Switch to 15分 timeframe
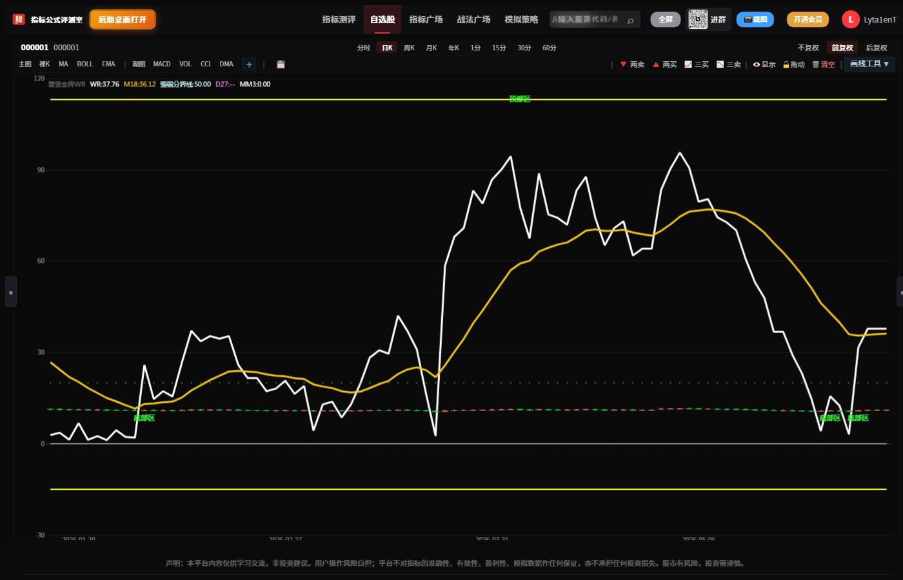 [499, 48]
